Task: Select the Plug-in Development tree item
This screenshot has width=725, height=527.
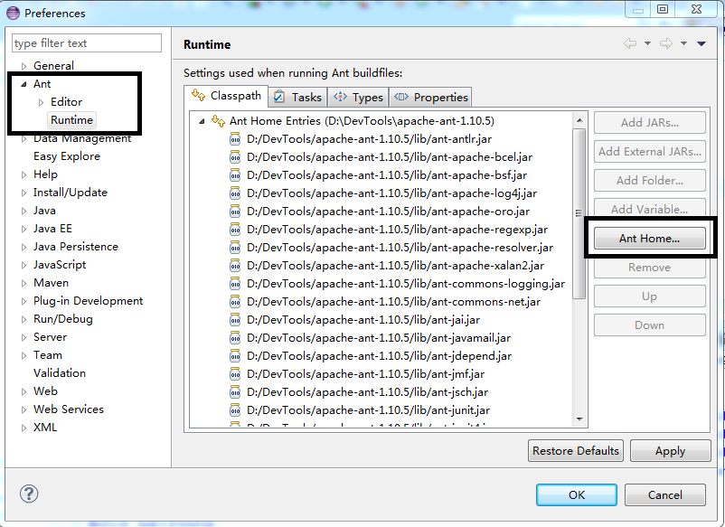Action: pos(89,301)
